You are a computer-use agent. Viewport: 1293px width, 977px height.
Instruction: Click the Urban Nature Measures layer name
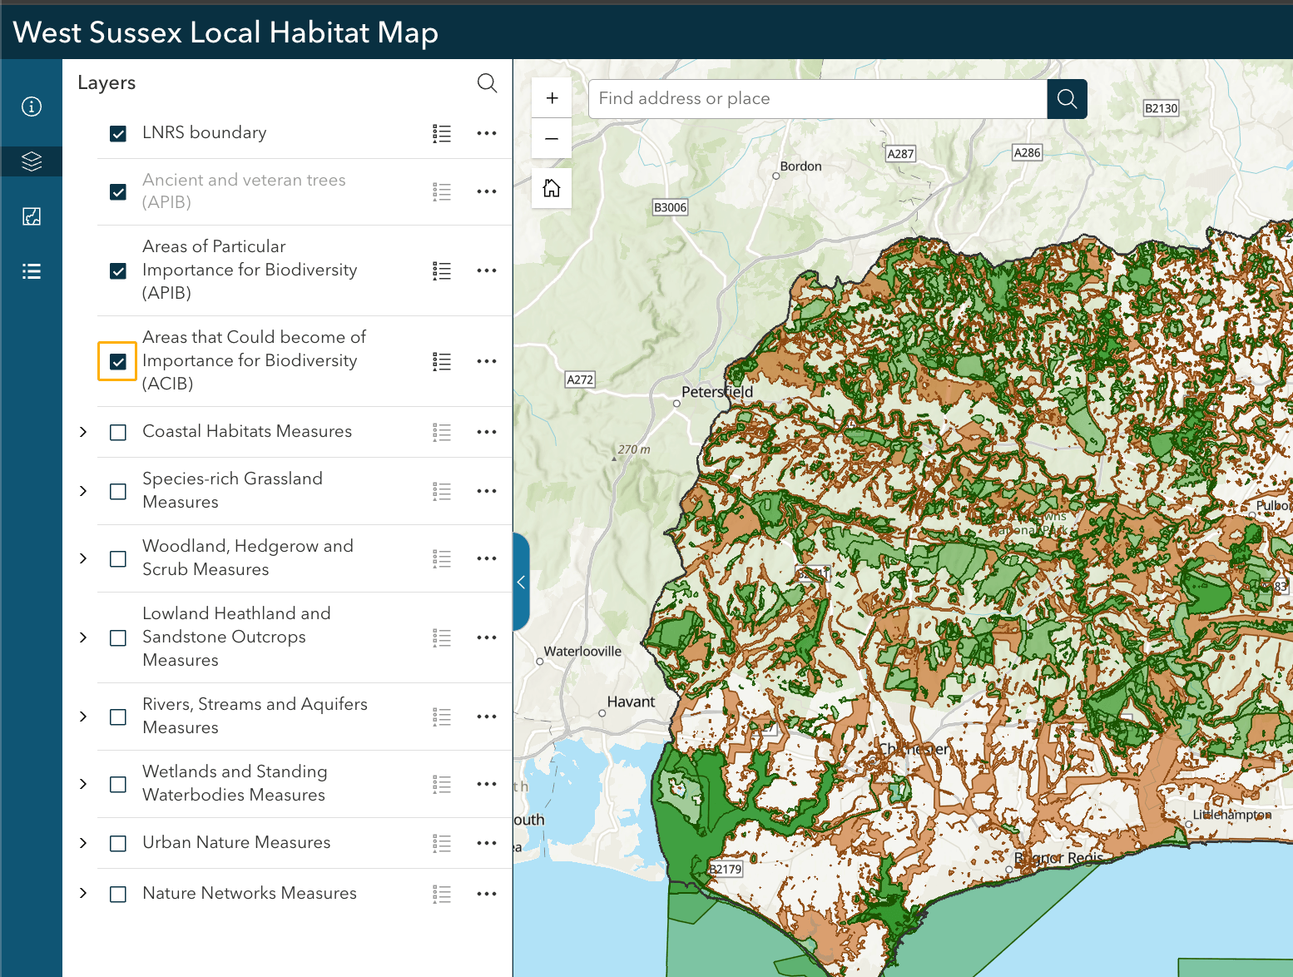pyautogui.click(x=236, y=842)
